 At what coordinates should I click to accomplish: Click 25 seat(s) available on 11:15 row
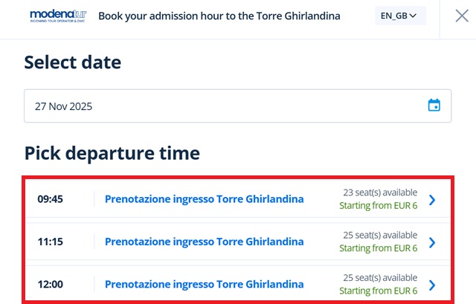click(380, 235)
